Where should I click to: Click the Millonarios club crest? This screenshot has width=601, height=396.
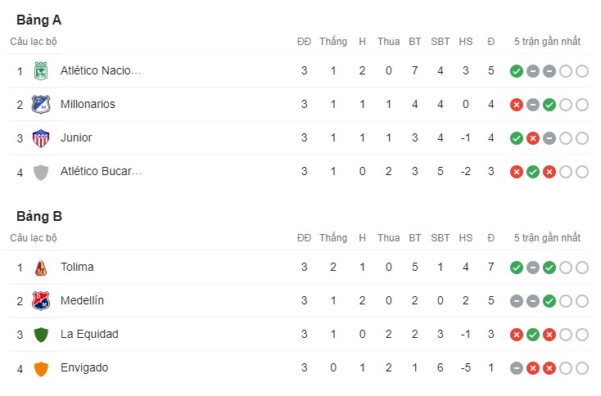(40, 105)
